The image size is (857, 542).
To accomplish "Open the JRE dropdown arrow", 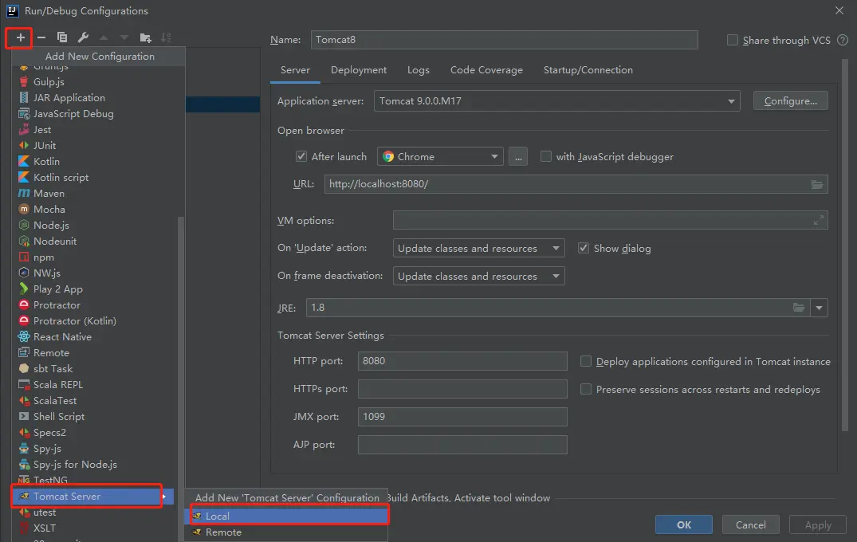I will click(x=819, y=308).
